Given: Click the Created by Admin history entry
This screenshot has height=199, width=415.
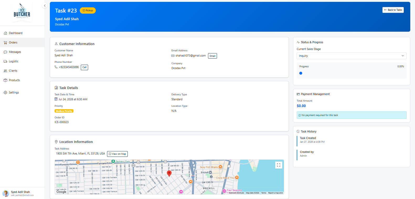Looking at the screenshot, I should coord(307,154).
